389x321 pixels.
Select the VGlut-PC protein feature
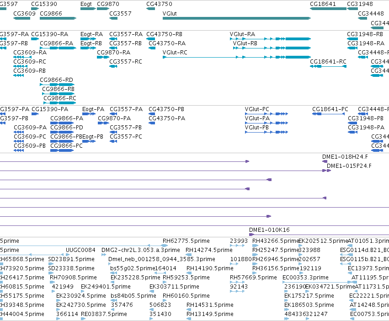click(266, 114)
